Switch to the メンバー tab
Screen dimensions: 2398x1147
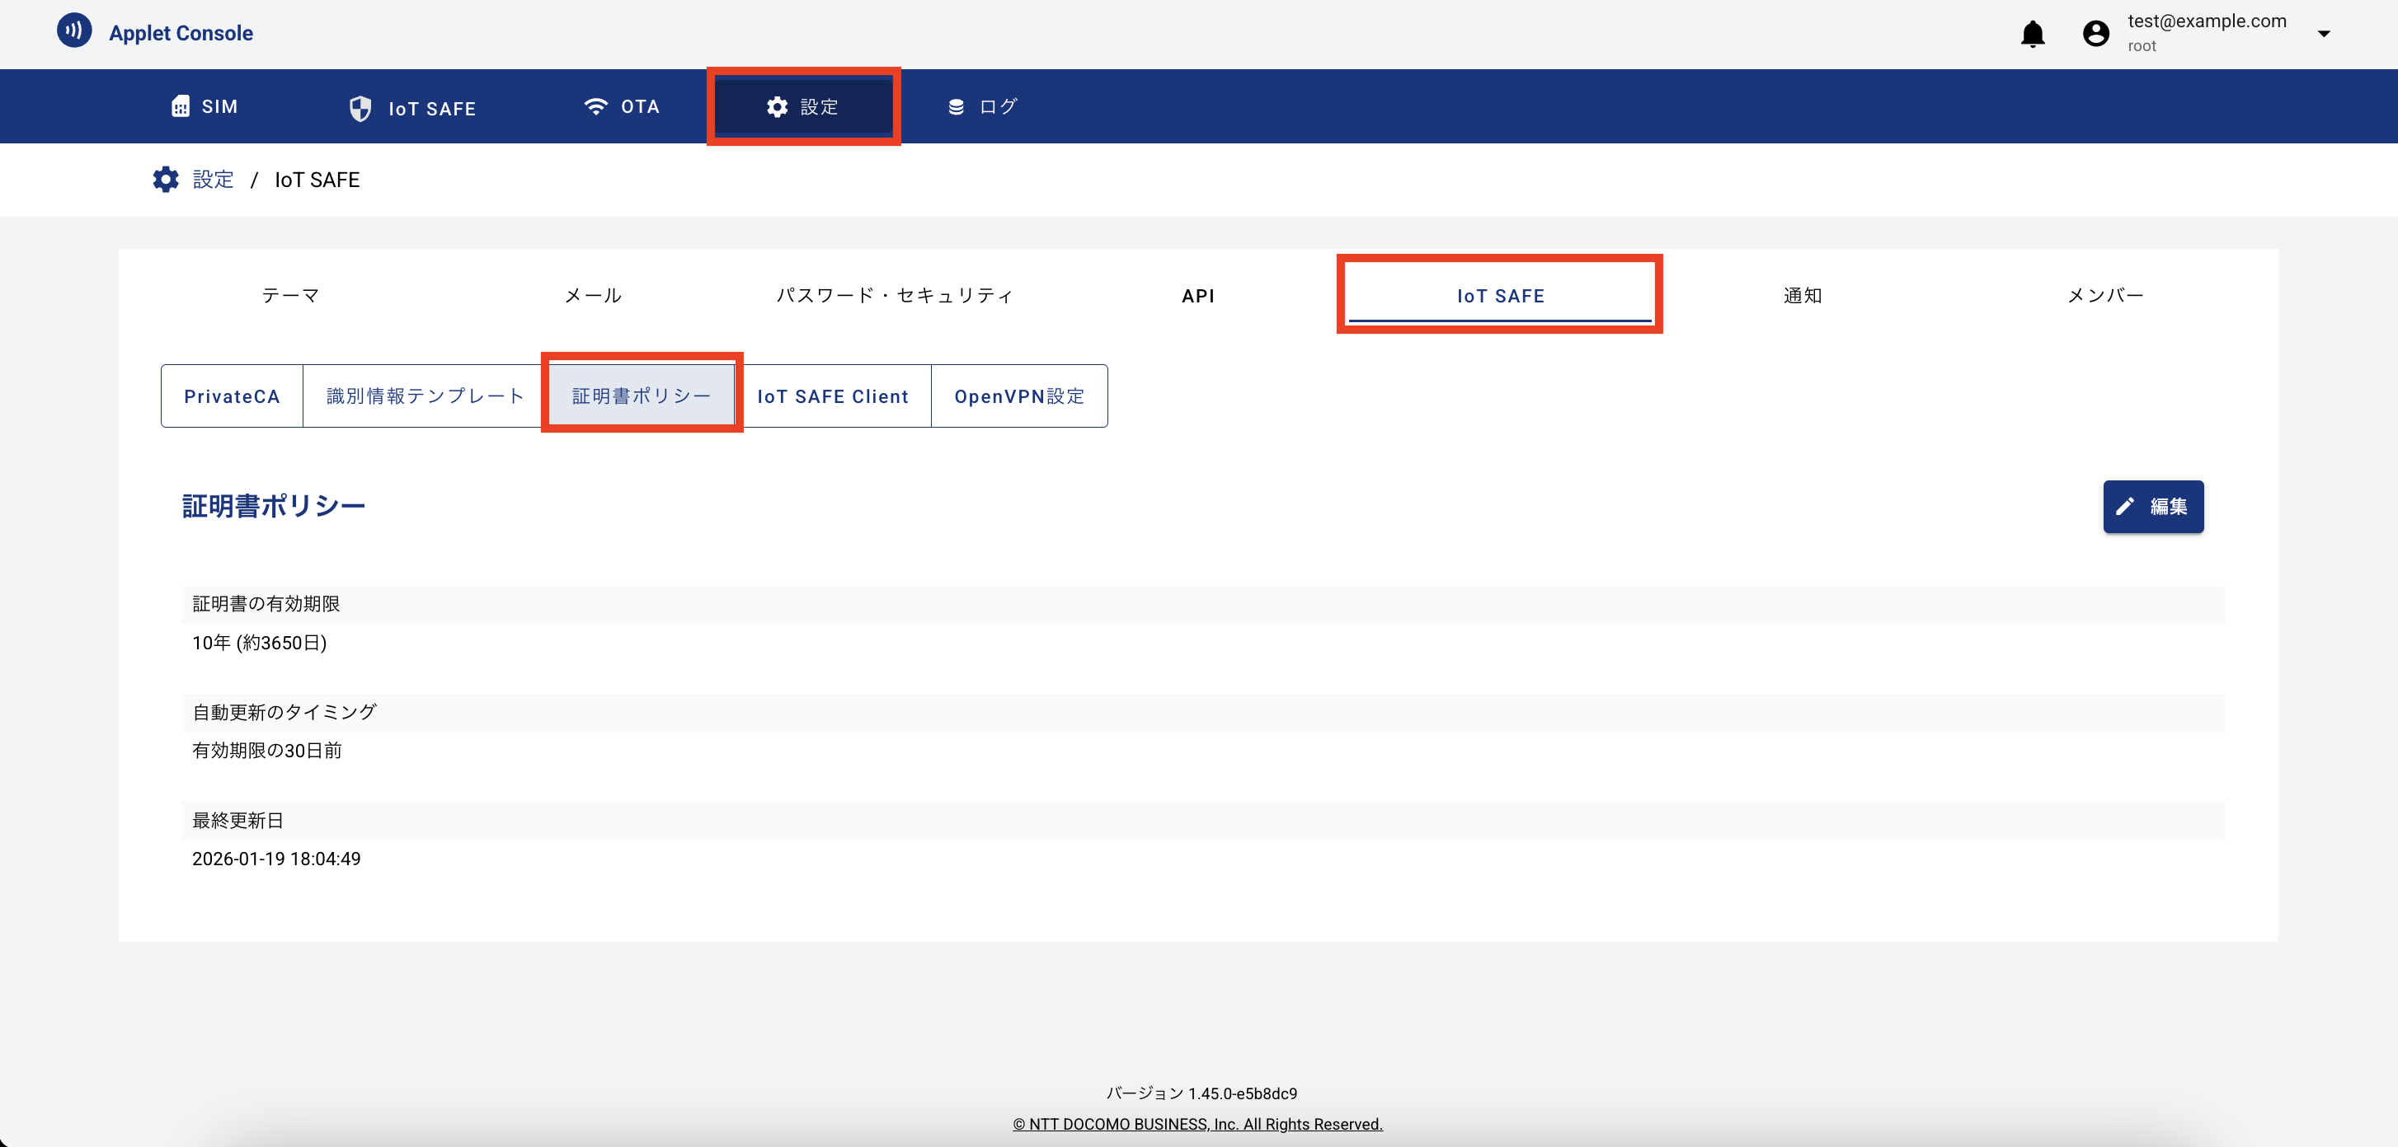[x=2104, y=295]
